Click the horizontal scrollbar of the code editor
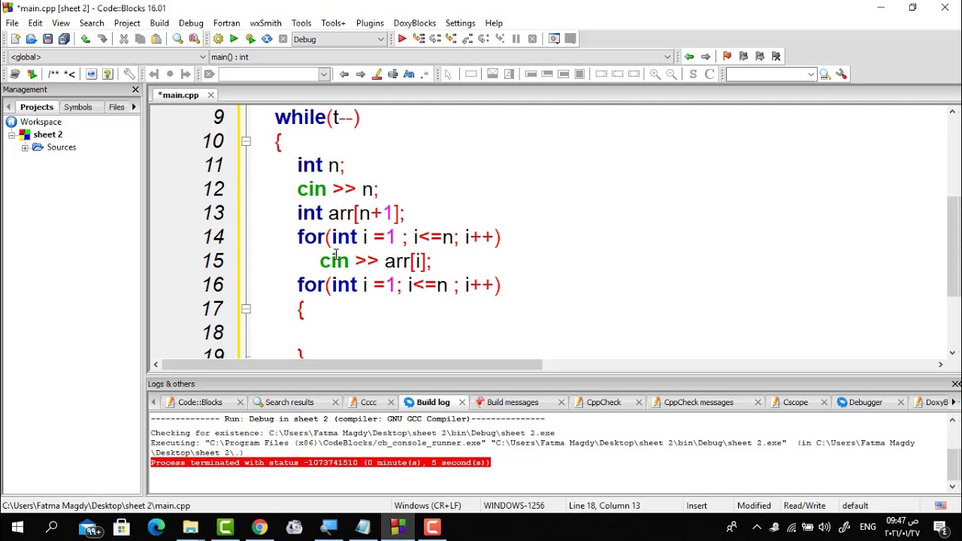 (351, 364)
